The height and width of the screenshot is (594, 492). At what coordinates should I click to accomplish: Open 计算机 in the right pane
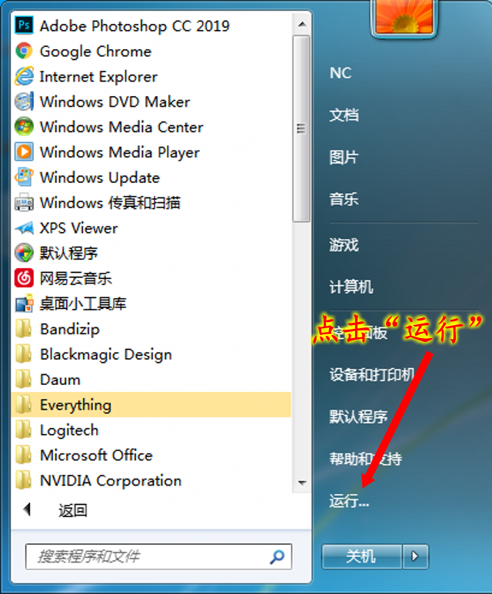351,287
